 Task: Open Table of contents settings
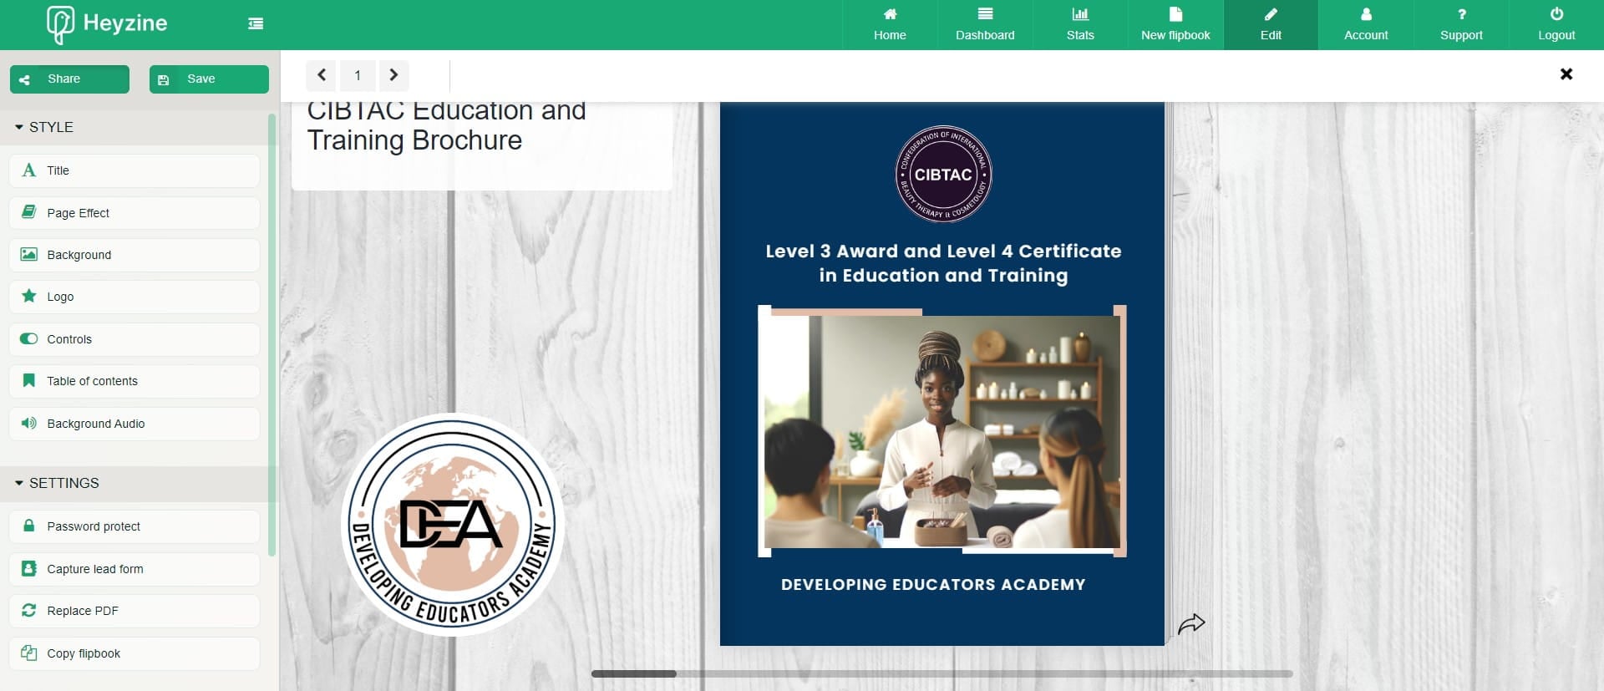(135, 381)
